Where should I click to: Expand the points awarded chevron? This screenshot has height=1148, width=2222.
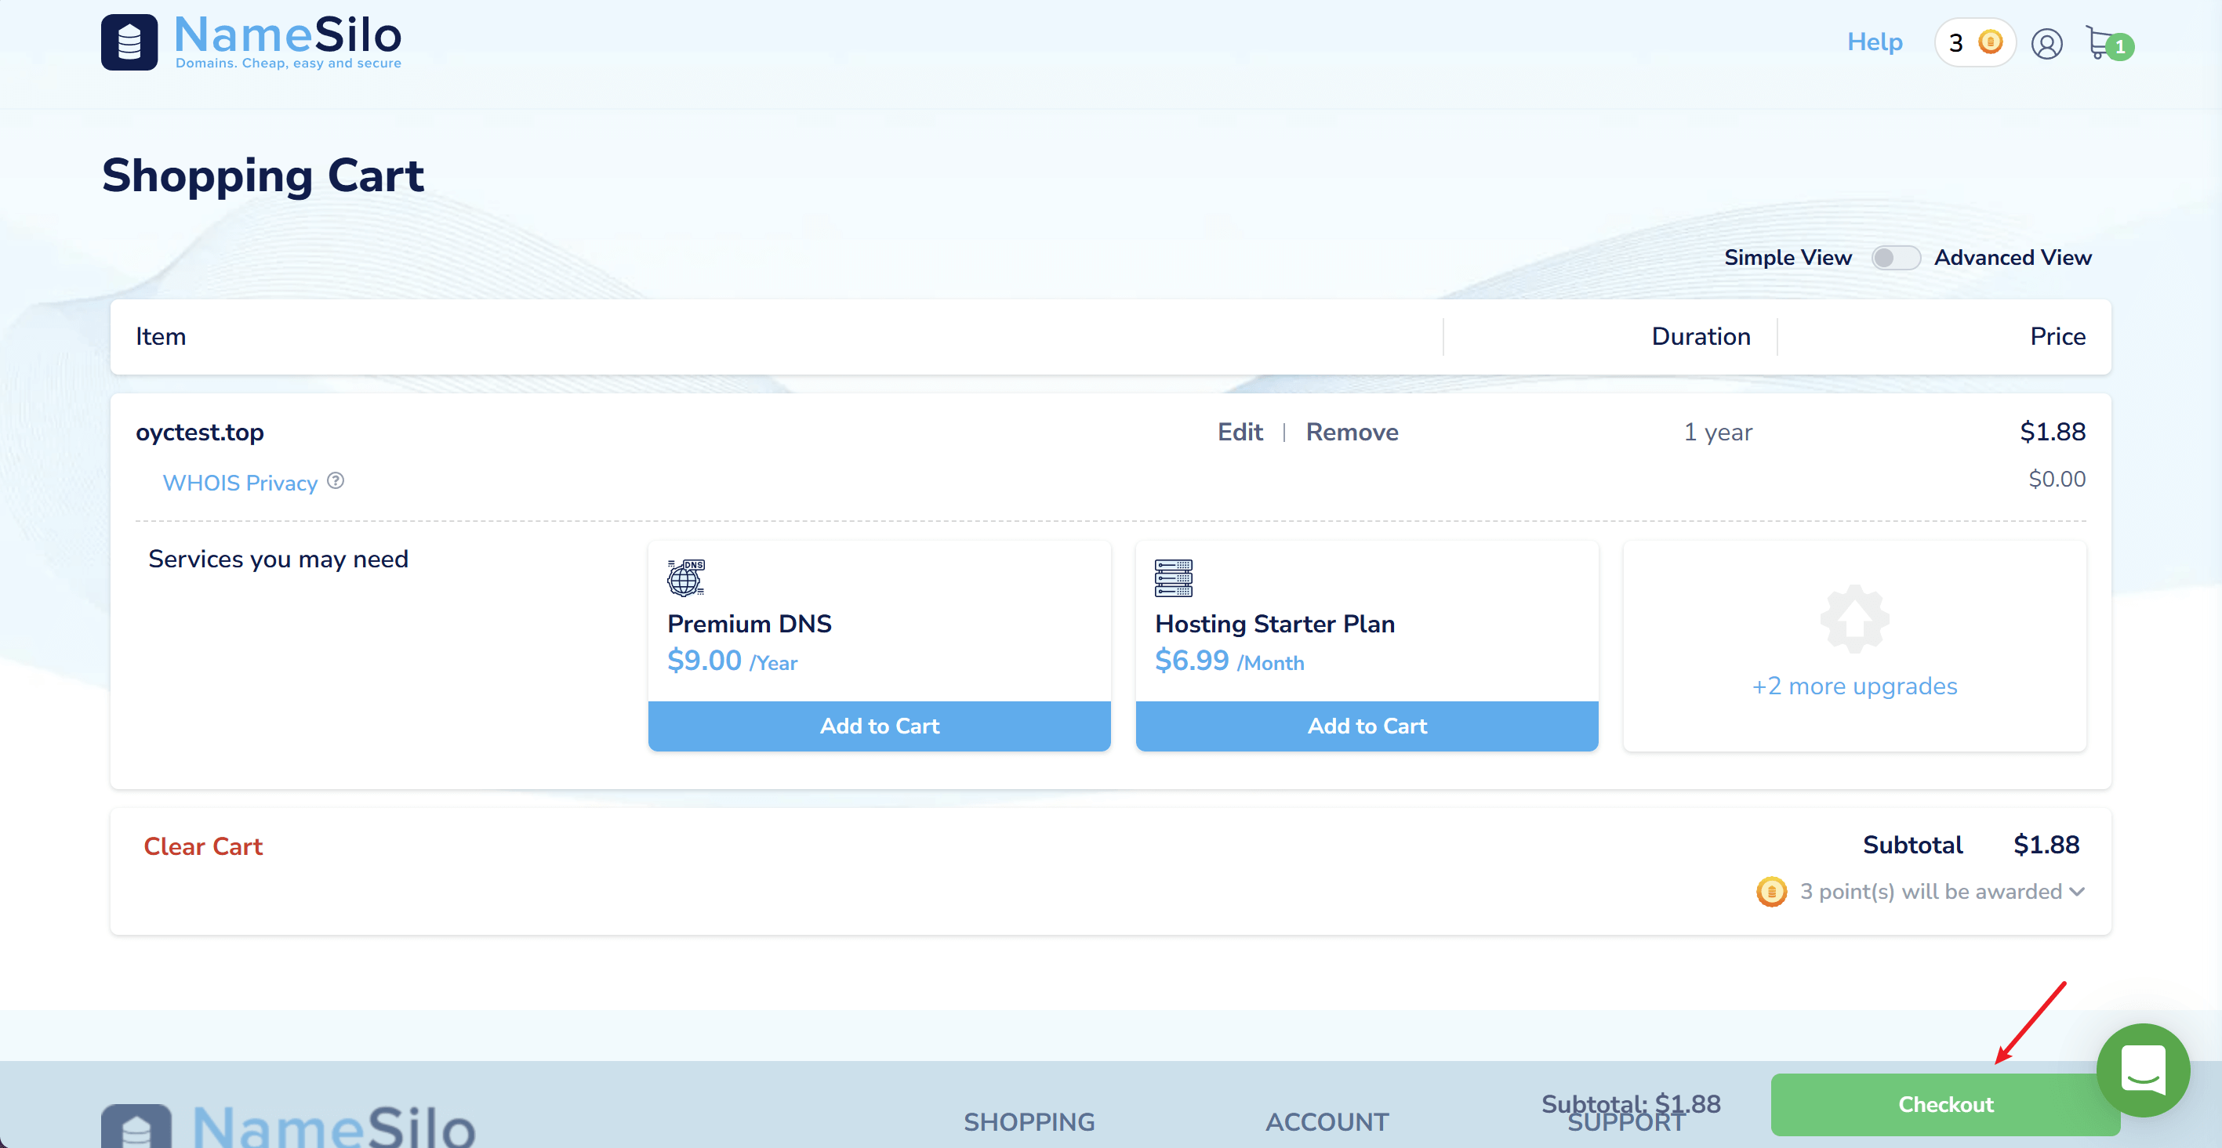pyautogui.click(x=2077, y=891)
